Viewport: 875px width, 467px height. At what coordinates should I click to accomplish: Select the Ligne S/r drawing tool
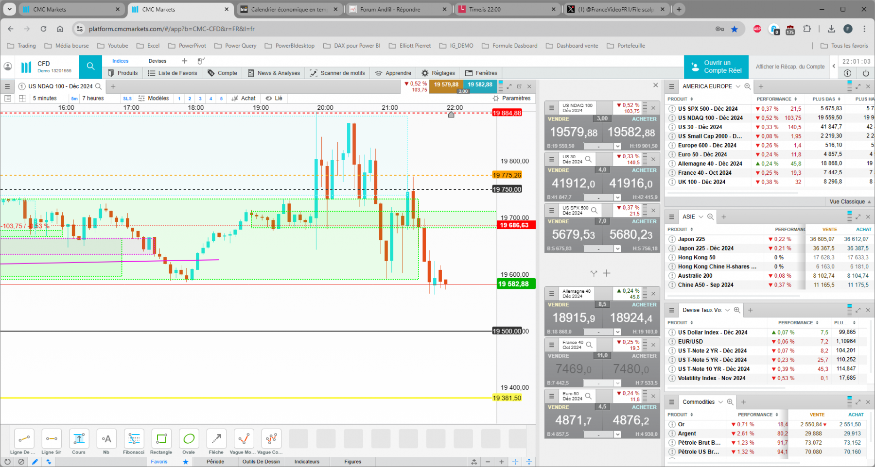point(52,439)
